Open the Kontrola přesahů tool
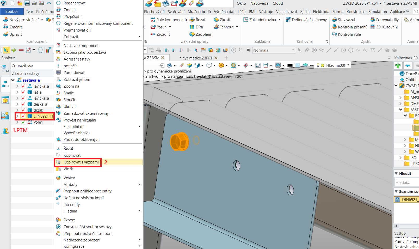 349,27
